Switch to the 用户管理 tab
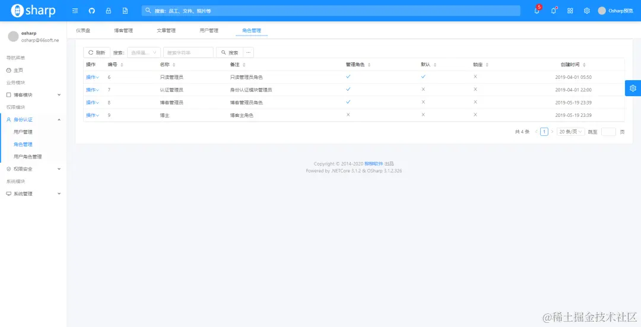The width and height of the screenshot is (641, 327). (209, 30)
